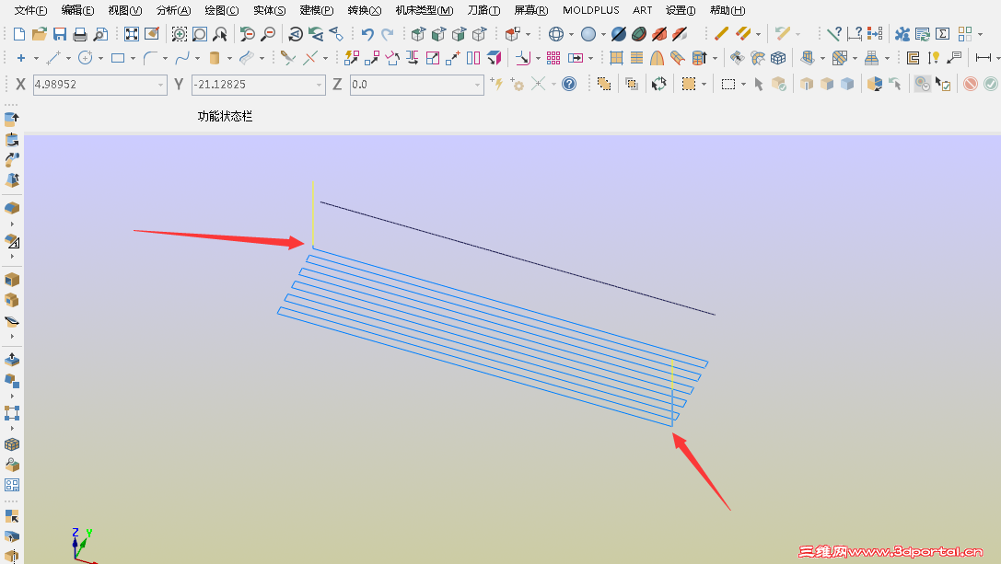Activate zoom window tool

coord(180,34)
